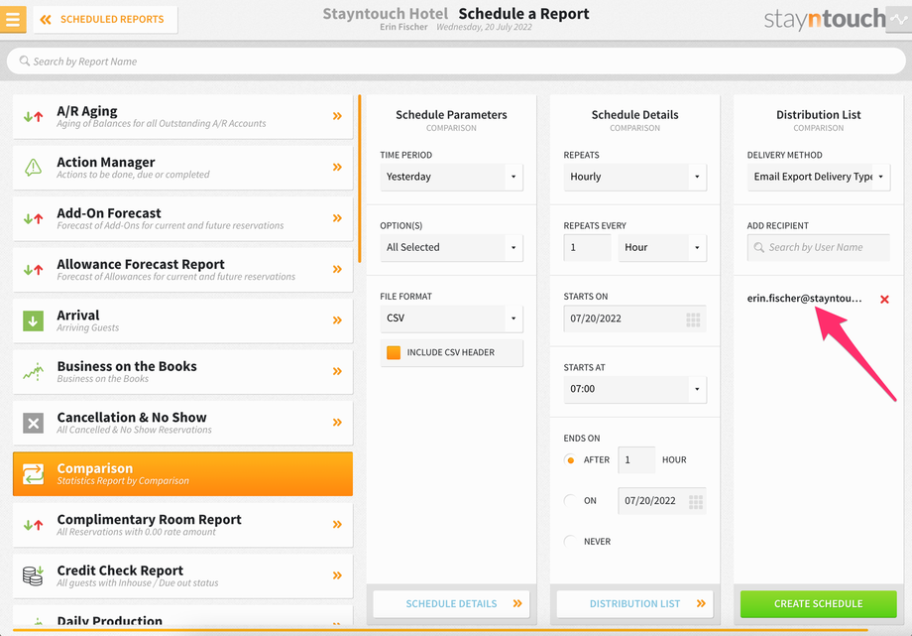Open the Starts At 07:00 dropdown
This screenshot has width=912, height=636.
(x=634, y=389)
